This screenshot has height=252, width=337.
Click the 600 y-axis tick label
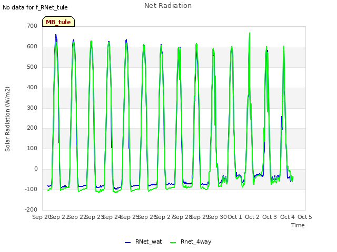coord(32,46)
